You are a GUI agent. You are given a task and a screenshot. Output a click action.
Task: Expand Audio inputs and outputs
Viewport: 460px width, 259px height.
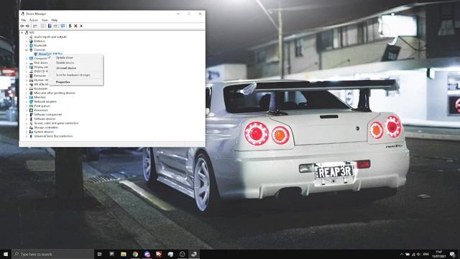coord(27,37)
